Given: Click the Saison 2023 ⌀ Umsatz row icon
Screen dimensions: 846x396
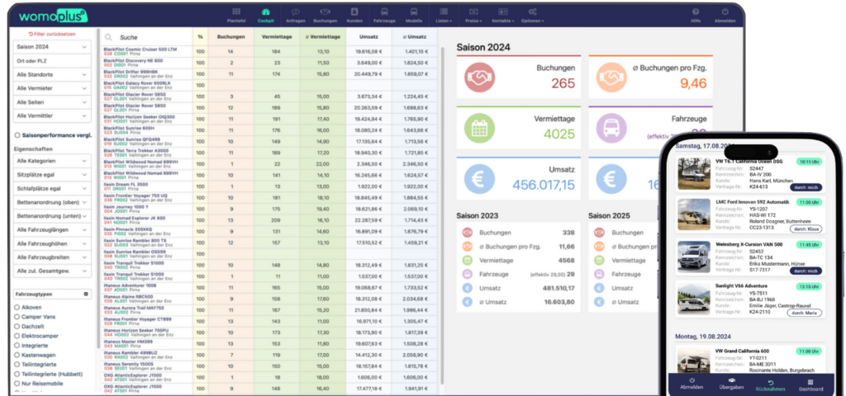Looking at the screenshot, I should click(x=468, y=302).
